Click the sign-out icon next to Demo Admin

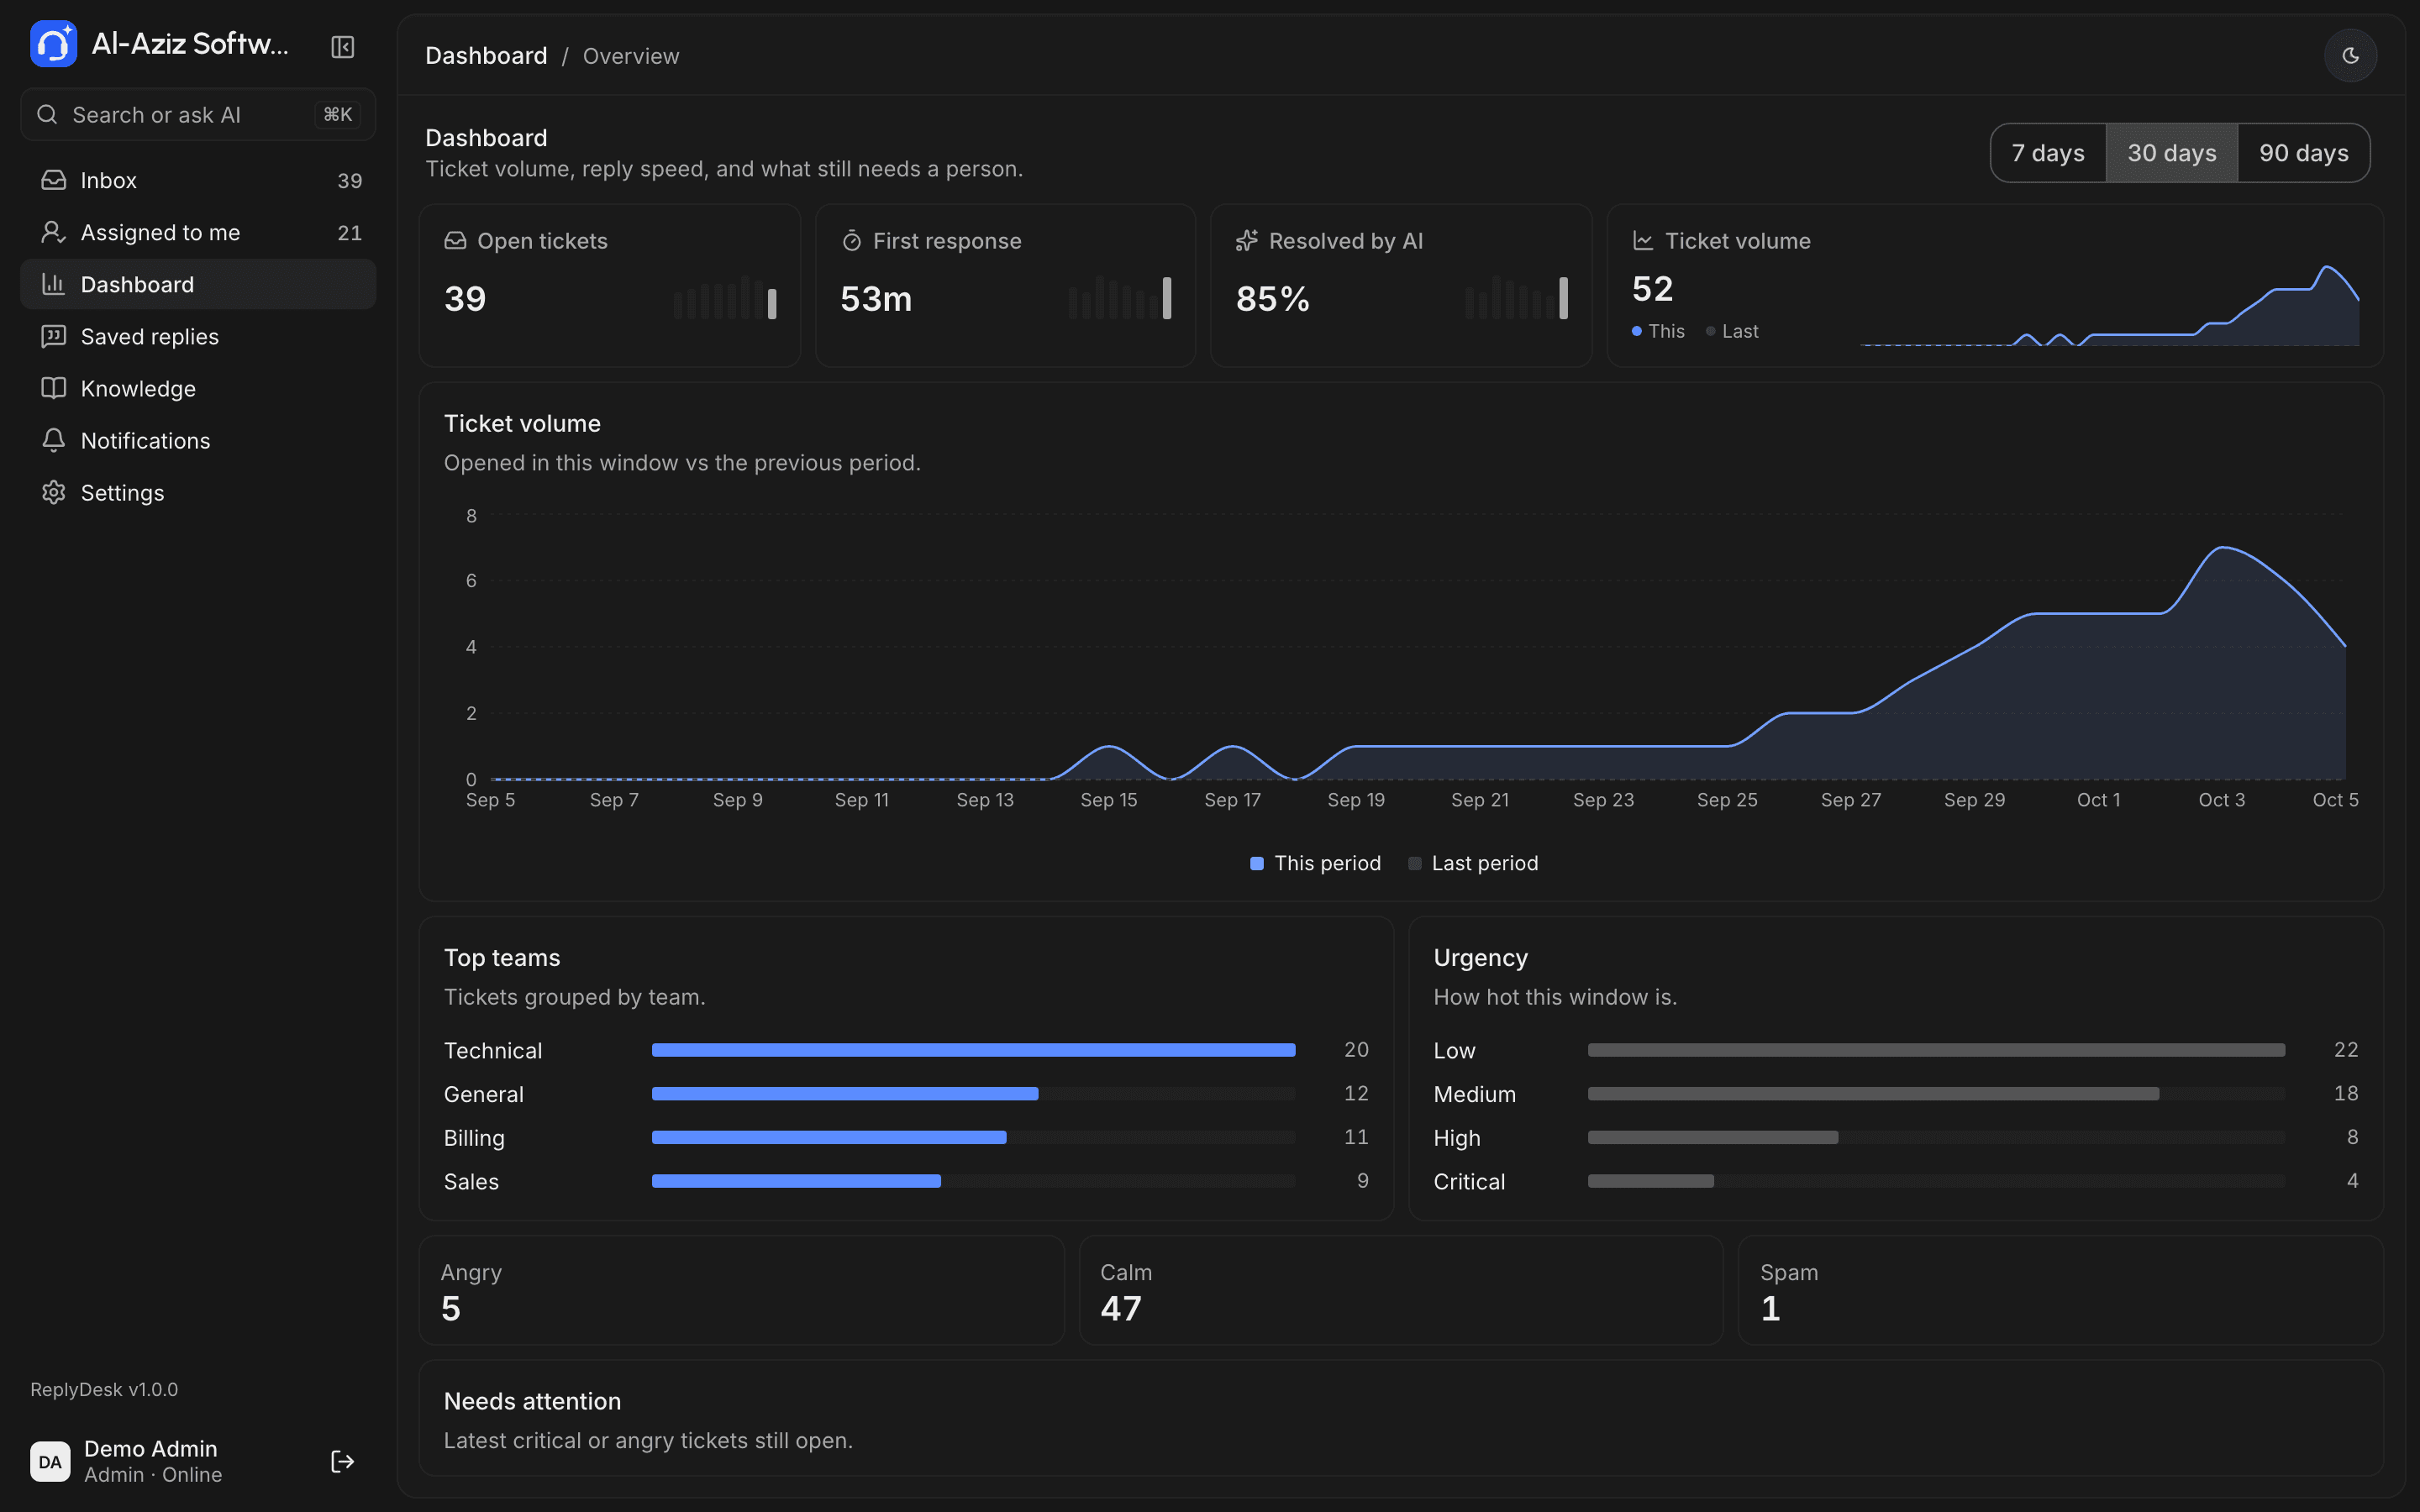[x=342, y=1461]
